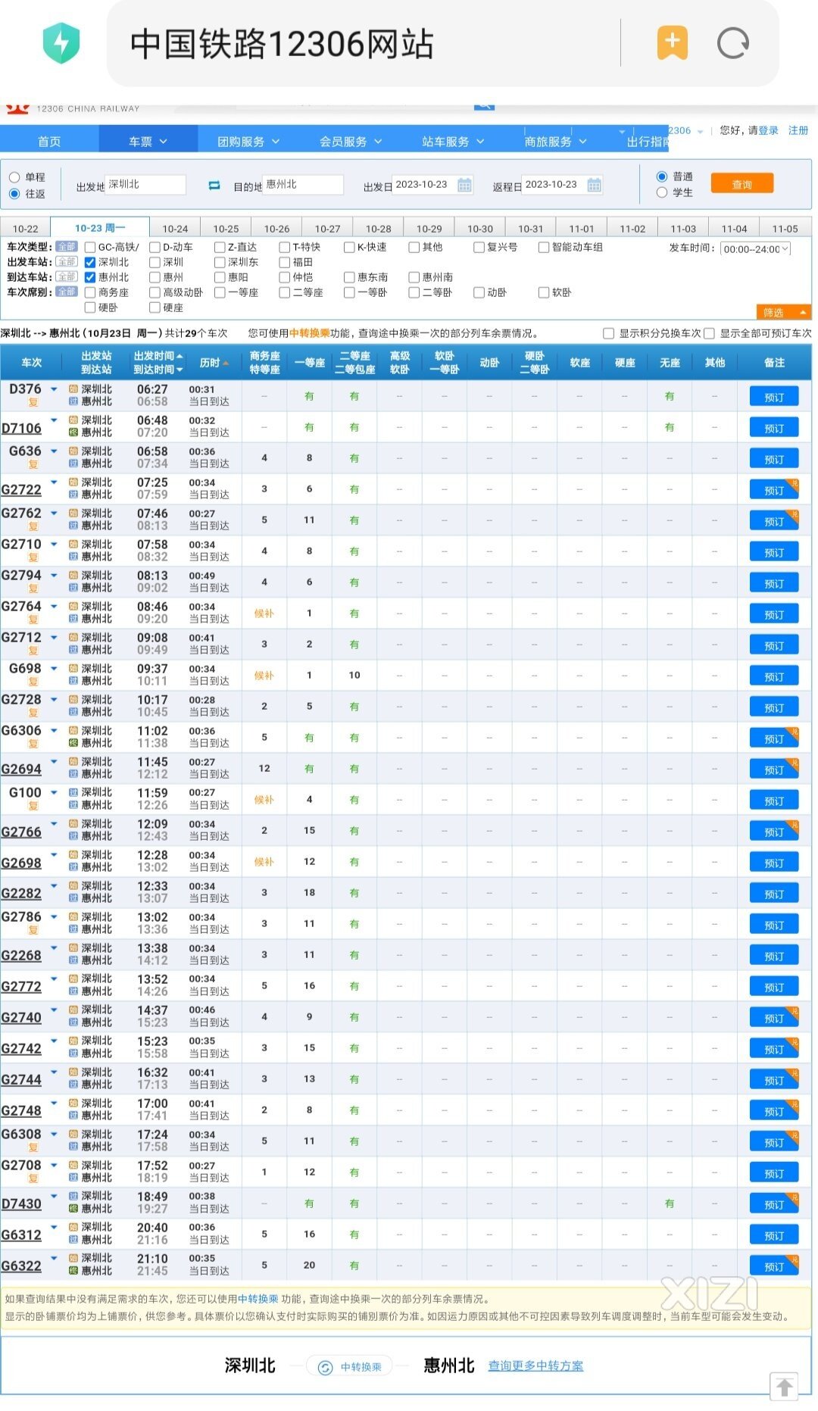This screenshot has width=818, height=1411.
Task: Open the 会员服务 menu
Action: [351, 142]
